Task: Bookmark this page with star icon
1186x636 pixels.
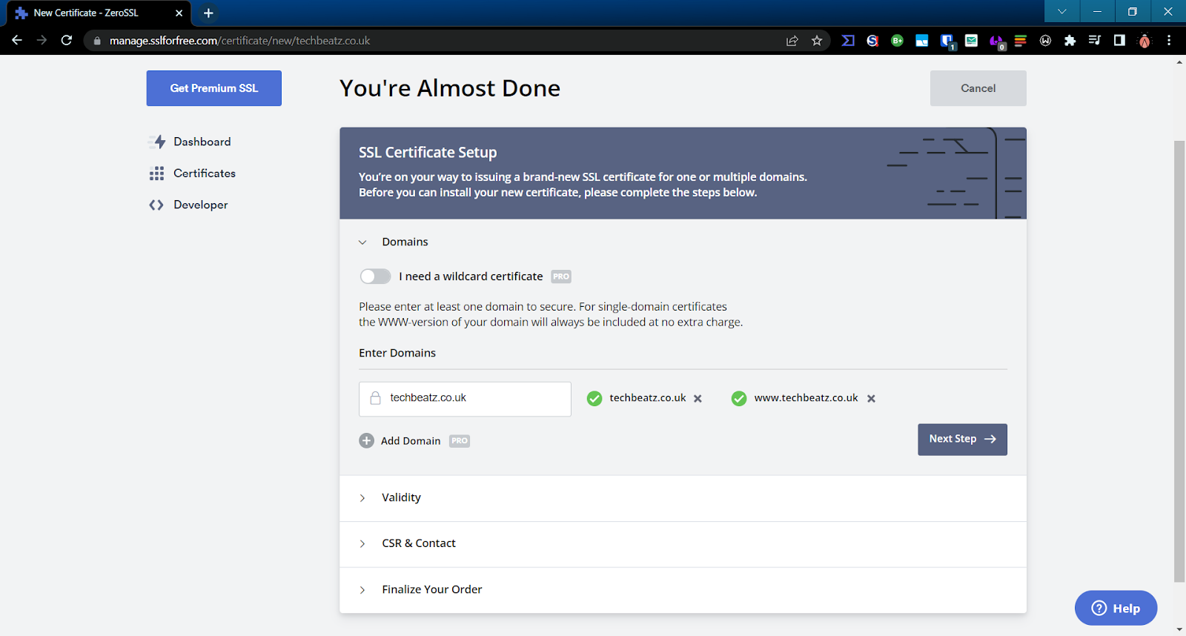Action: point(817,41)
